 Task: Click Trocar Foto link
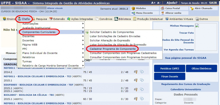tap(186, 33)
